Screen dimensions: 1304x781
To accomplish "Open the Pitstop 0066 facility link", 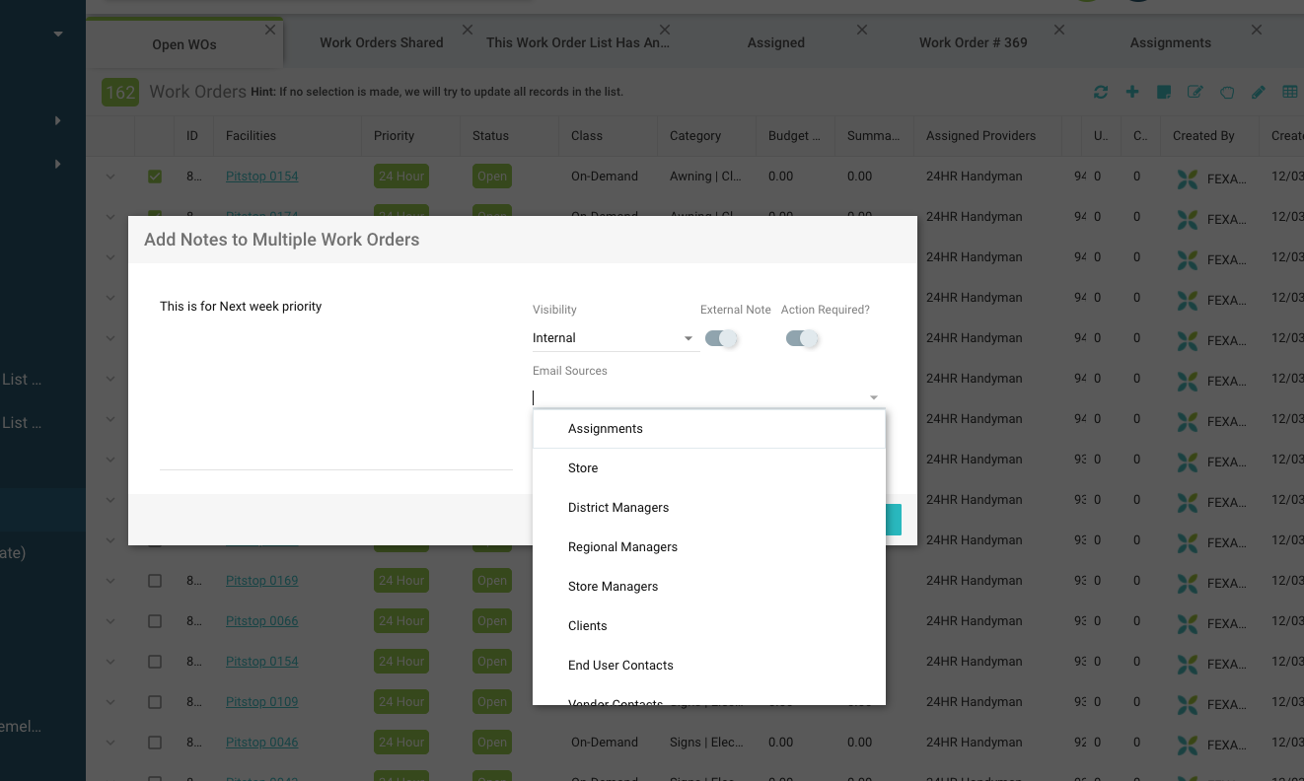I will [261, 621].
